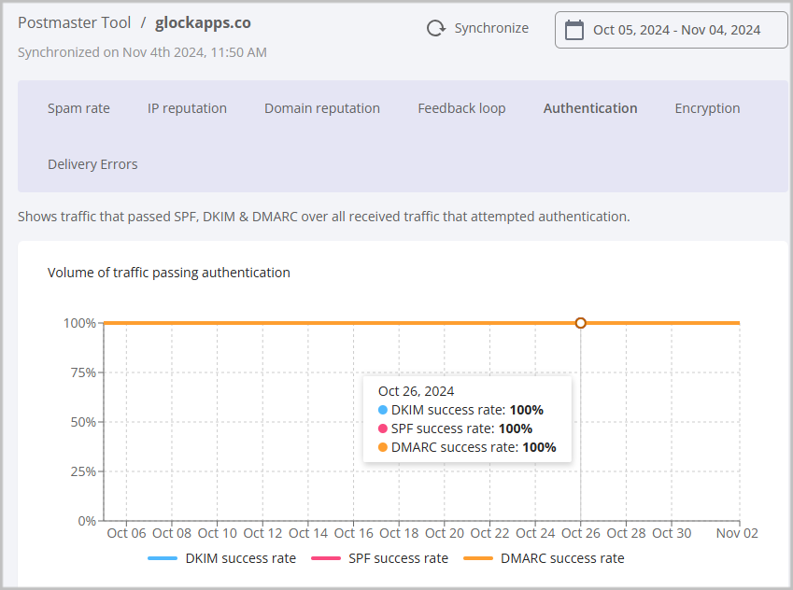Select the Authentication tab
The image size is (793, 590).
pyautogui.click(x=590, y=108)
